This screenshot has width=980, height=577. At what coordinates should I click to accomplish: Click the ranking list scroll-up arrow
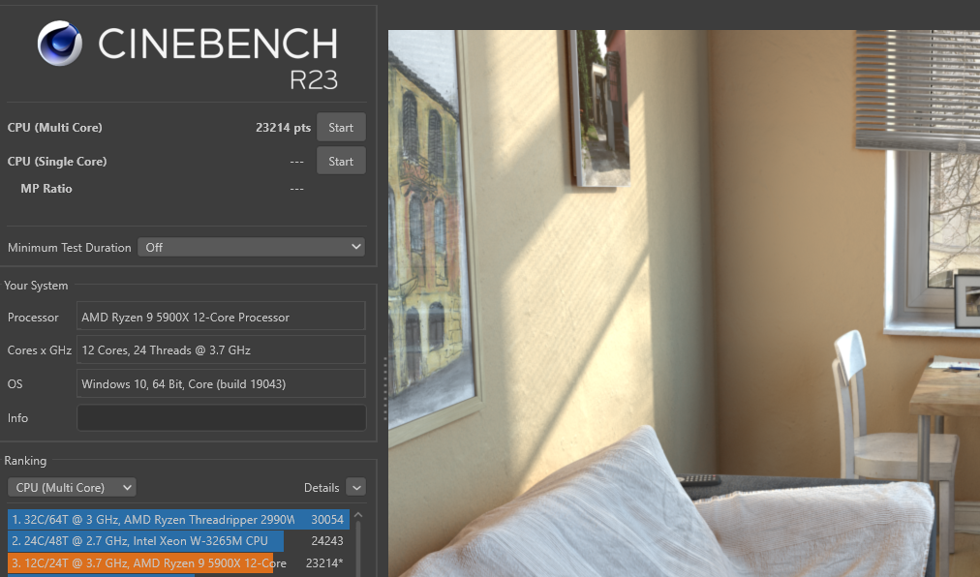358,516
